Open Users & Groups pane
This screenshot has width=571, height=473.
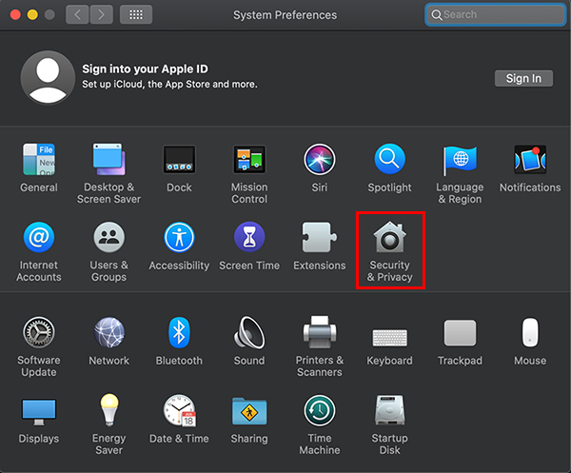108,238
